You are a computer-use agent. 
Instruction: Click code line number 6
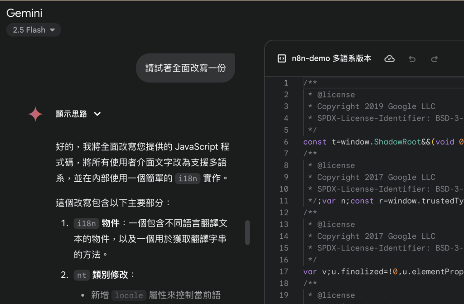tap(286, 142)
